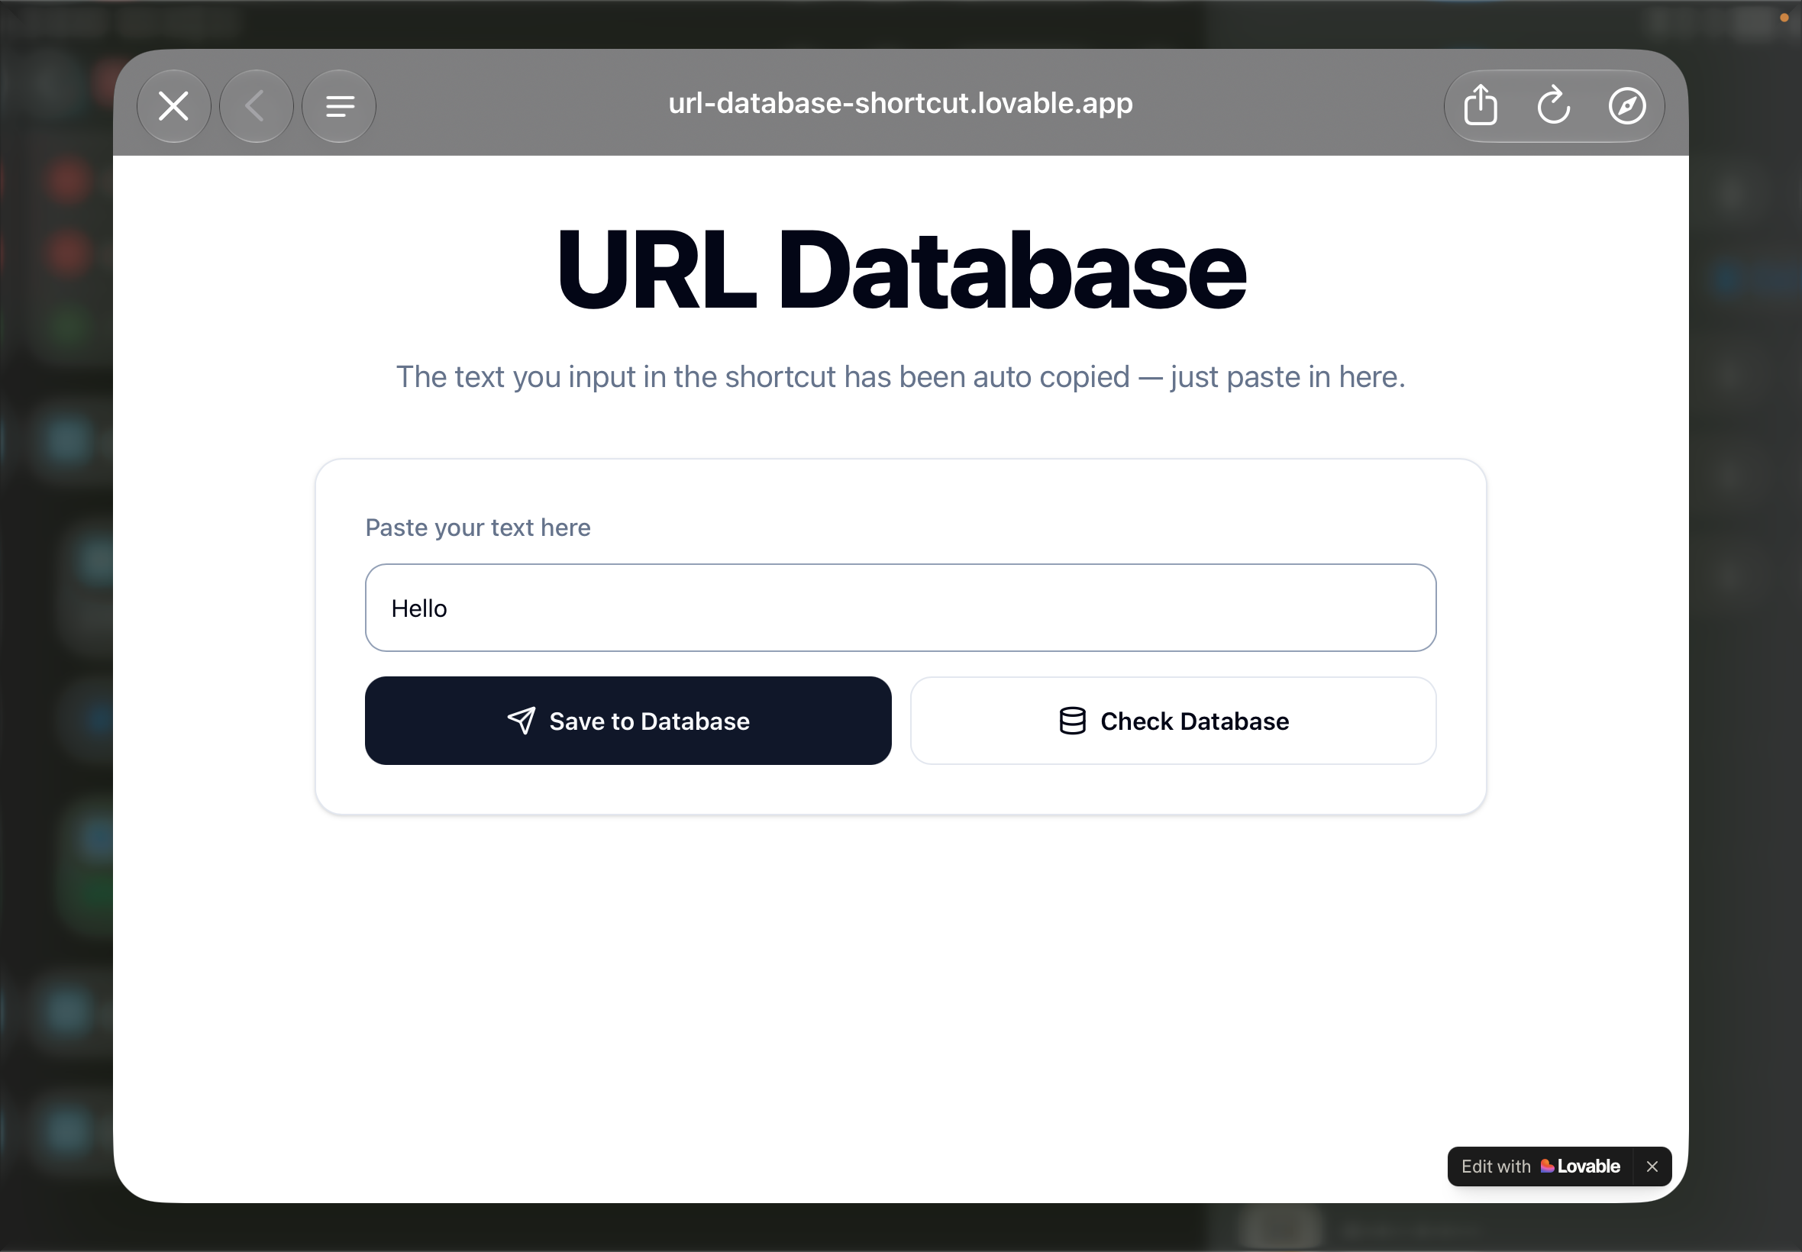
Task: Click Save to Database button
Action: [x=628, y=720]
